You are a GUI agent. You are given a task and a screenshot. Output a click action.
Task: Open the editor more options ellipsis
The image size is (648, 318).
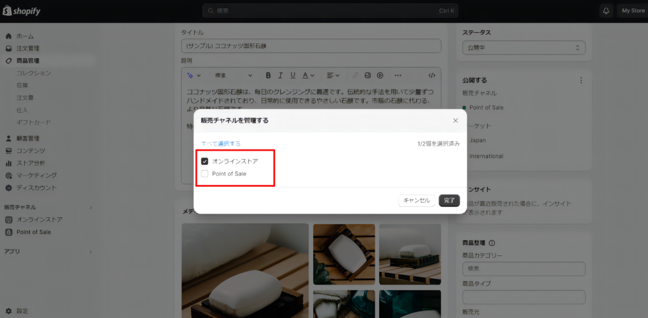398,75
